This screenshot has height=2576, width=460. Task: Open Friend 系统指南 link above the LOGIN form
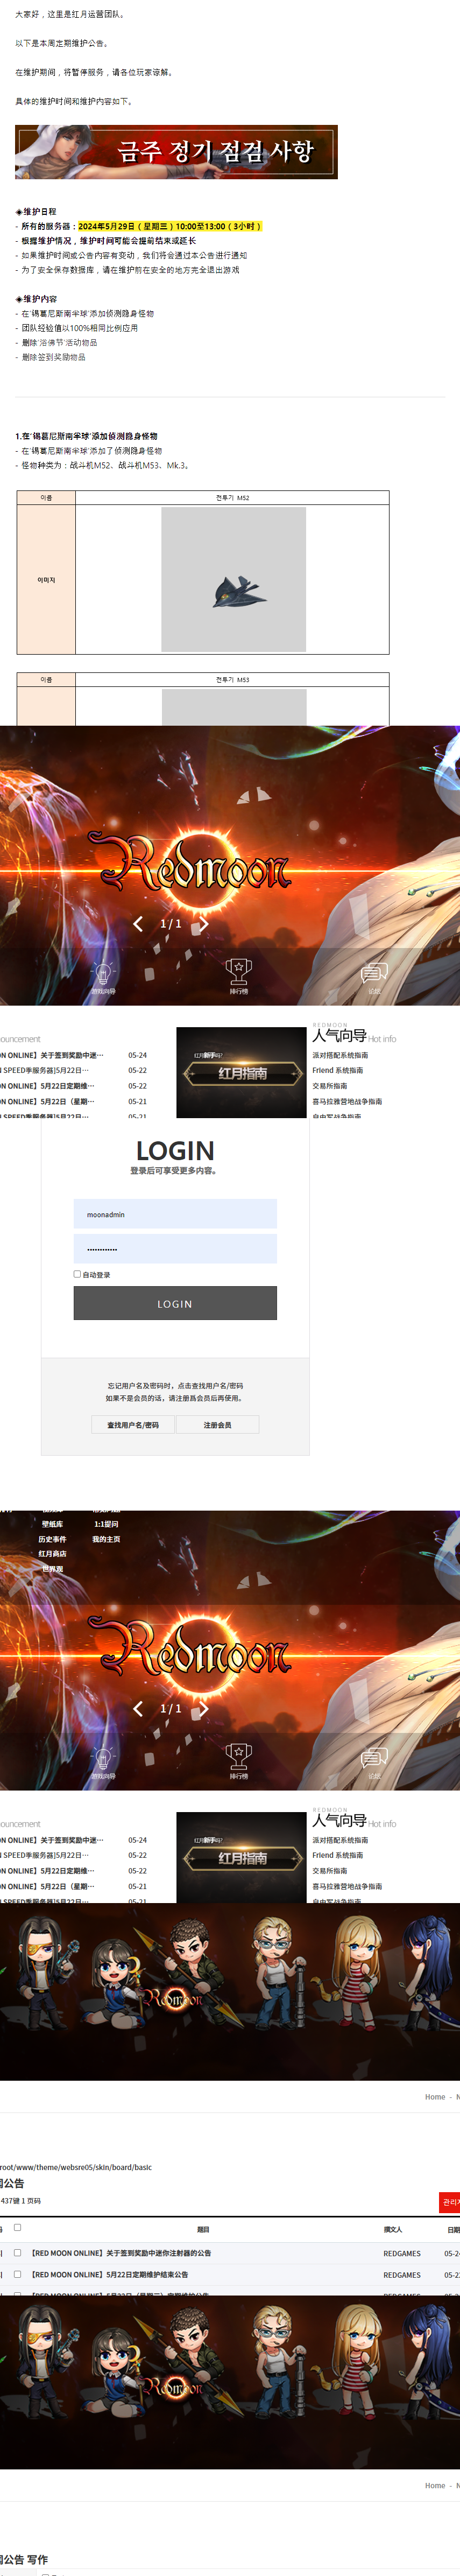[x=338, y=1070]
